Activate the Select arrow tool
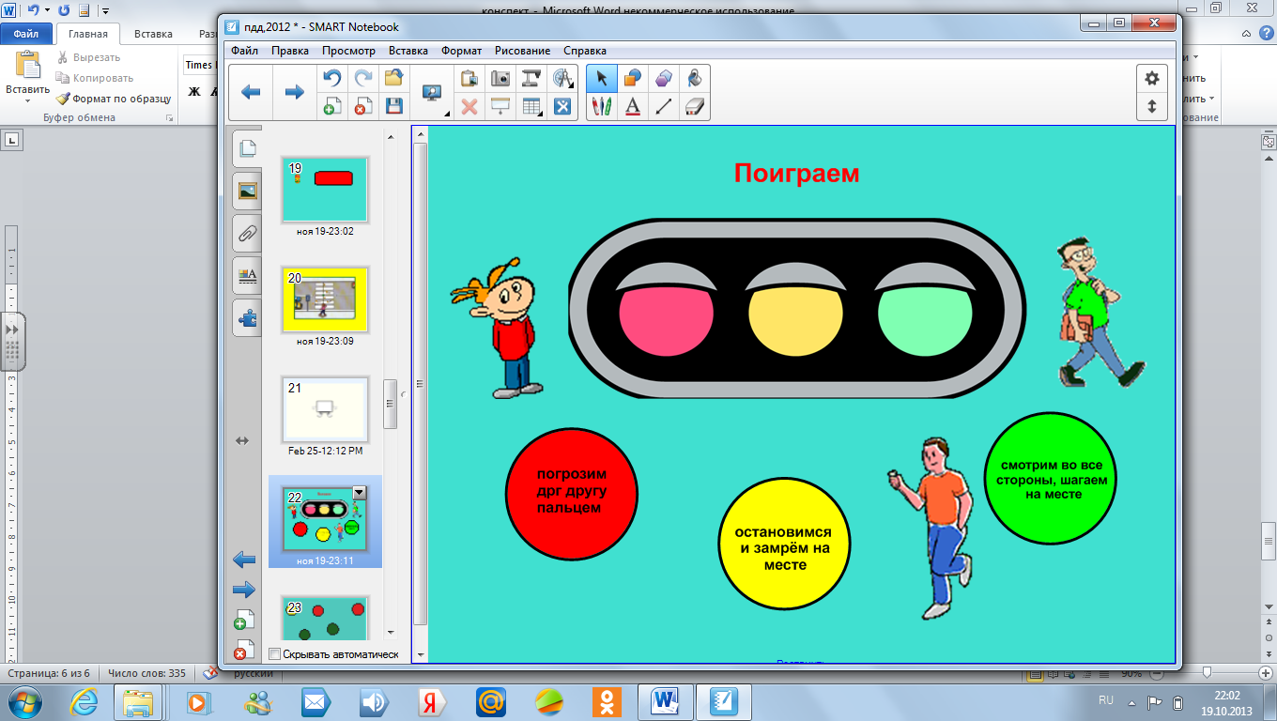Screen dimensions: 1277x721 [602, 79]
